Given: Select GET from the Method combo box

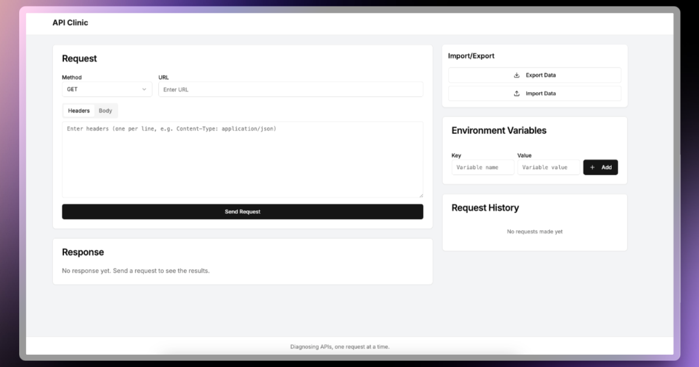Looking at the screenshot, I should (107, 89).
